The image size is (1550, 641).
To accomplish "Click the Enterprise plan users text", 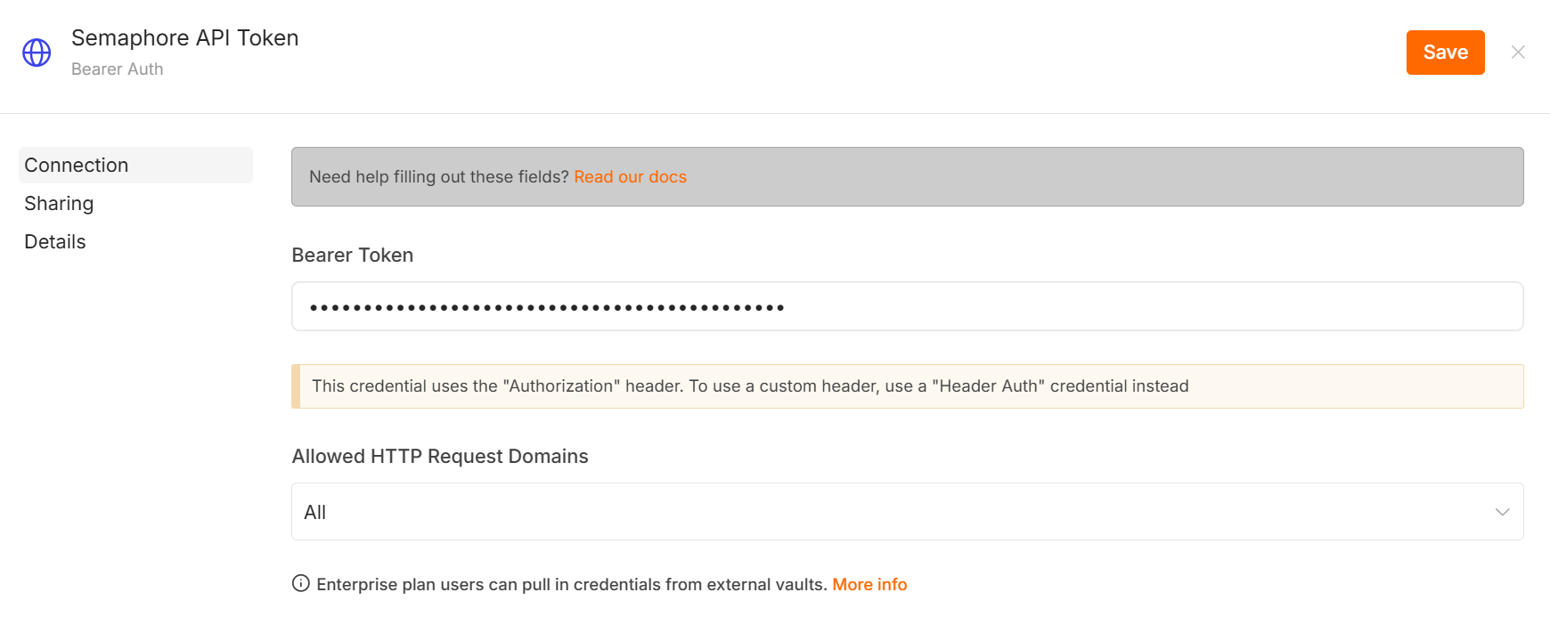I will point(572,584).
